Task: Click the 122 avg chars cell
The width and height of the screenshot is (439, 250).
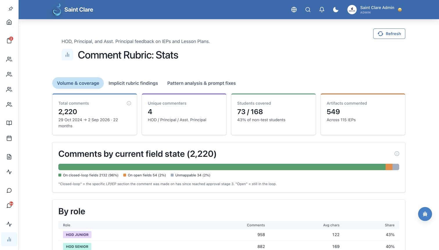Action: coord(336,235)
